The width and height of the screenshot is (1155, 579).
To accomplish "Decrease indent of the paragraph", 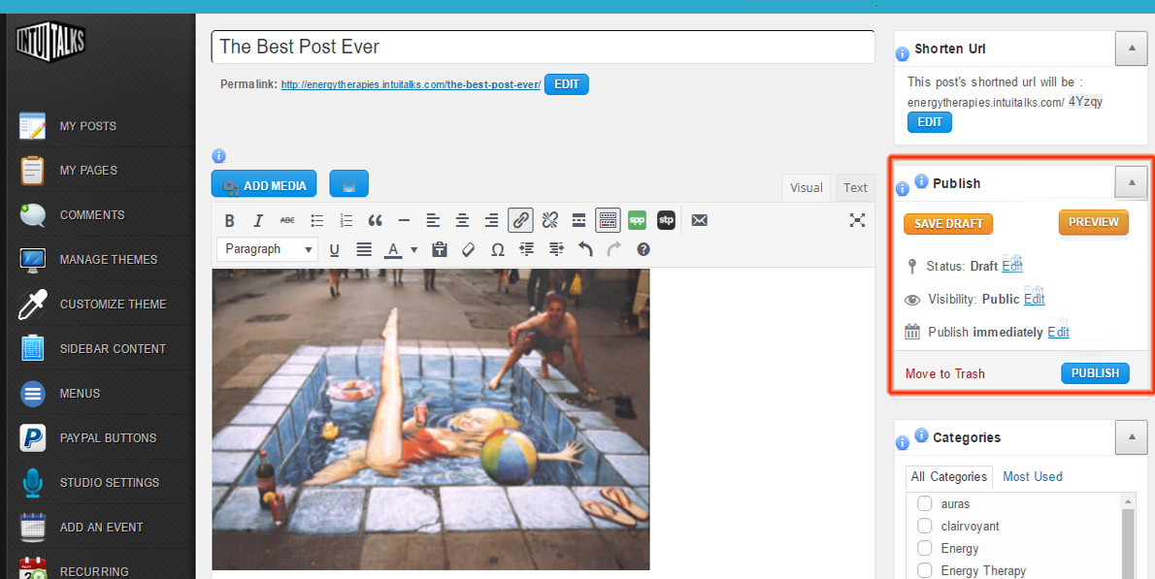I will click(x=527, y=250).
